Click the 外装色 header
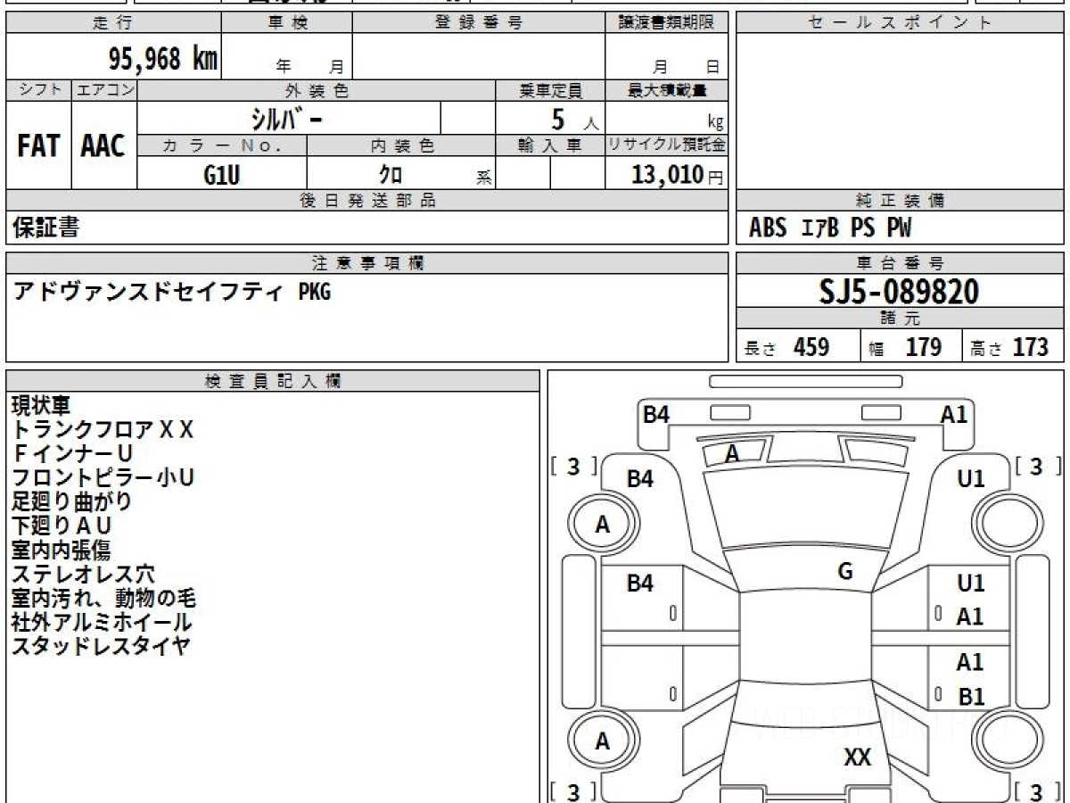The height and width of the screenshot is (803, 1070). click(317, 89)
